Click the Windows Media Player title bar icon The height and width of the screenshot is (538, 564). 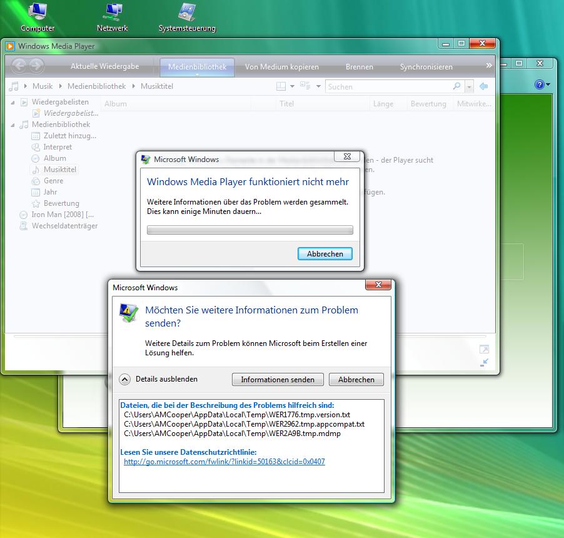tap(10, 46)
